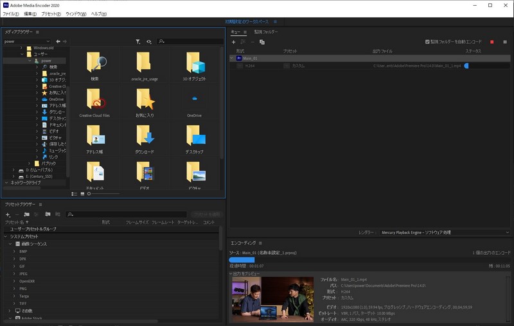Open the Media Browser panel menu
The height and width of the screenshot is (326, 514).
point(37,32)
